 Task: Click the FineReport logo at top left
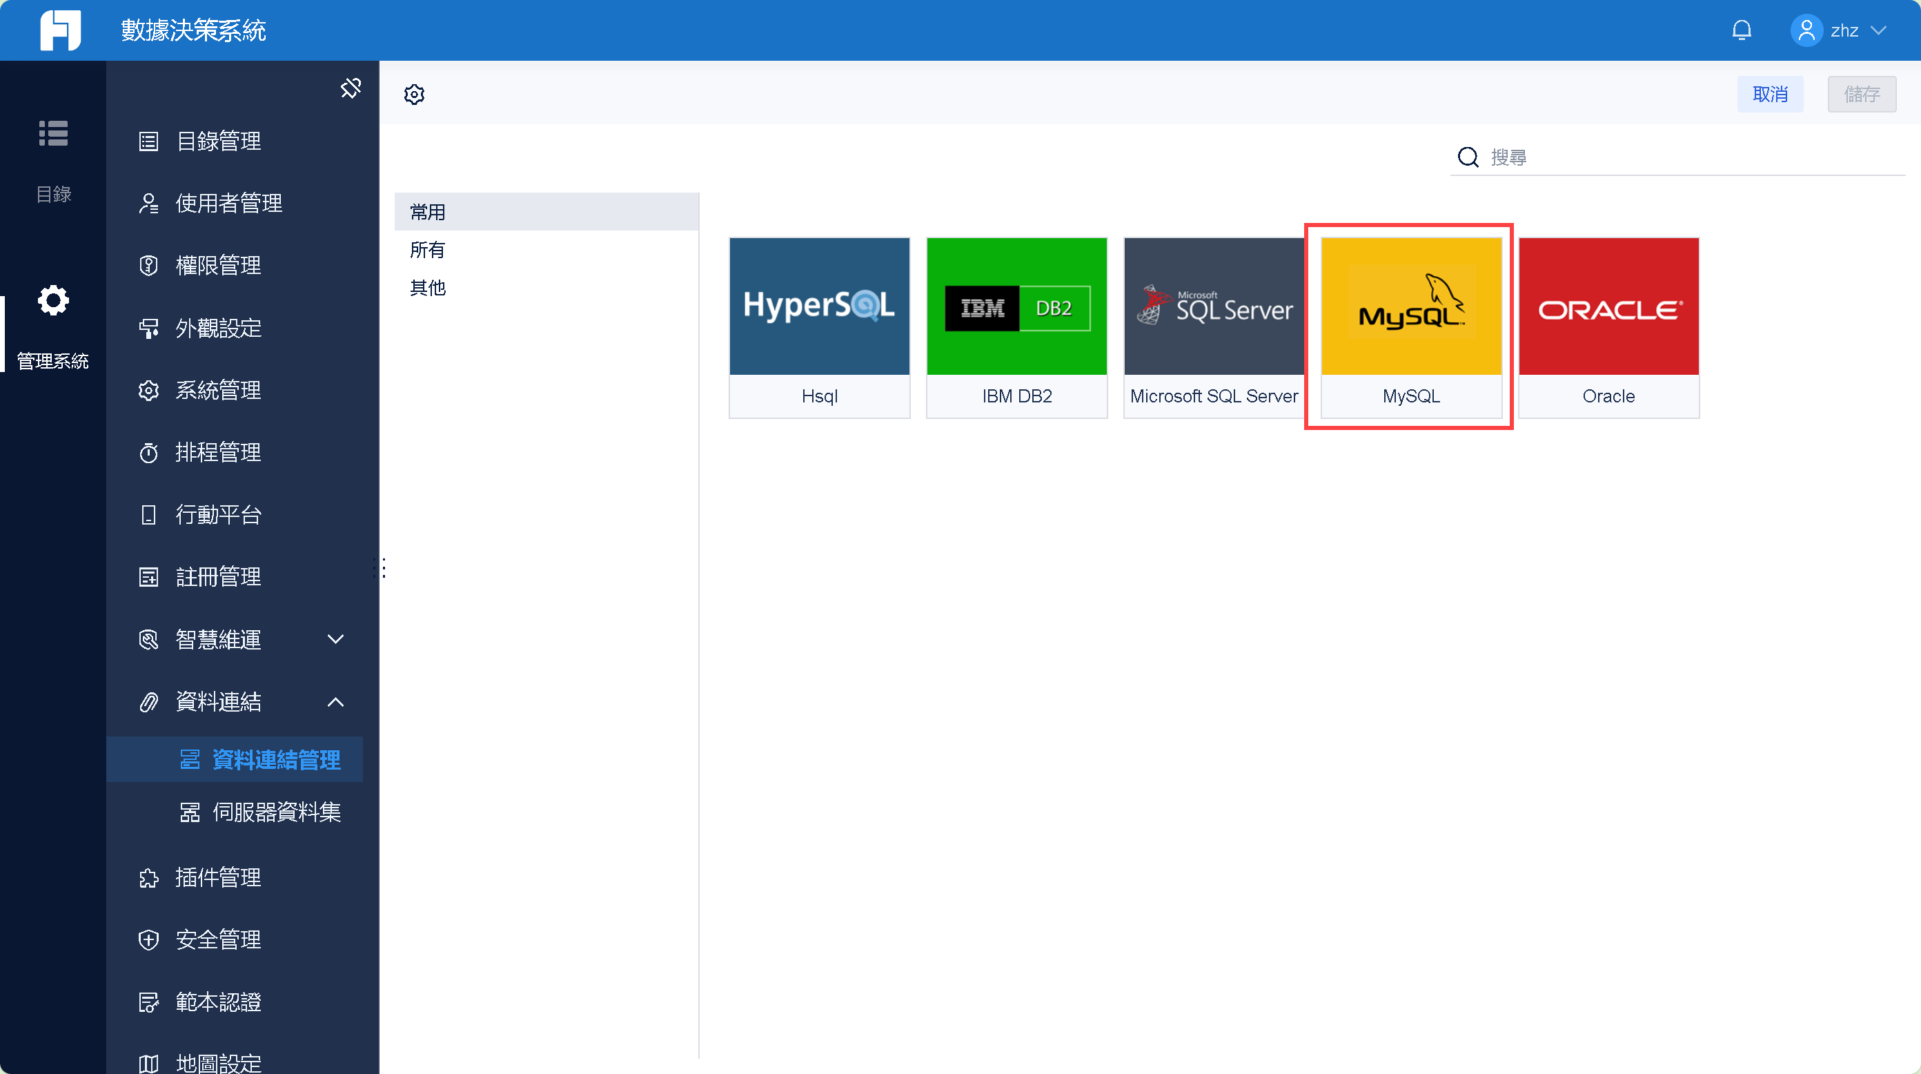61,30
